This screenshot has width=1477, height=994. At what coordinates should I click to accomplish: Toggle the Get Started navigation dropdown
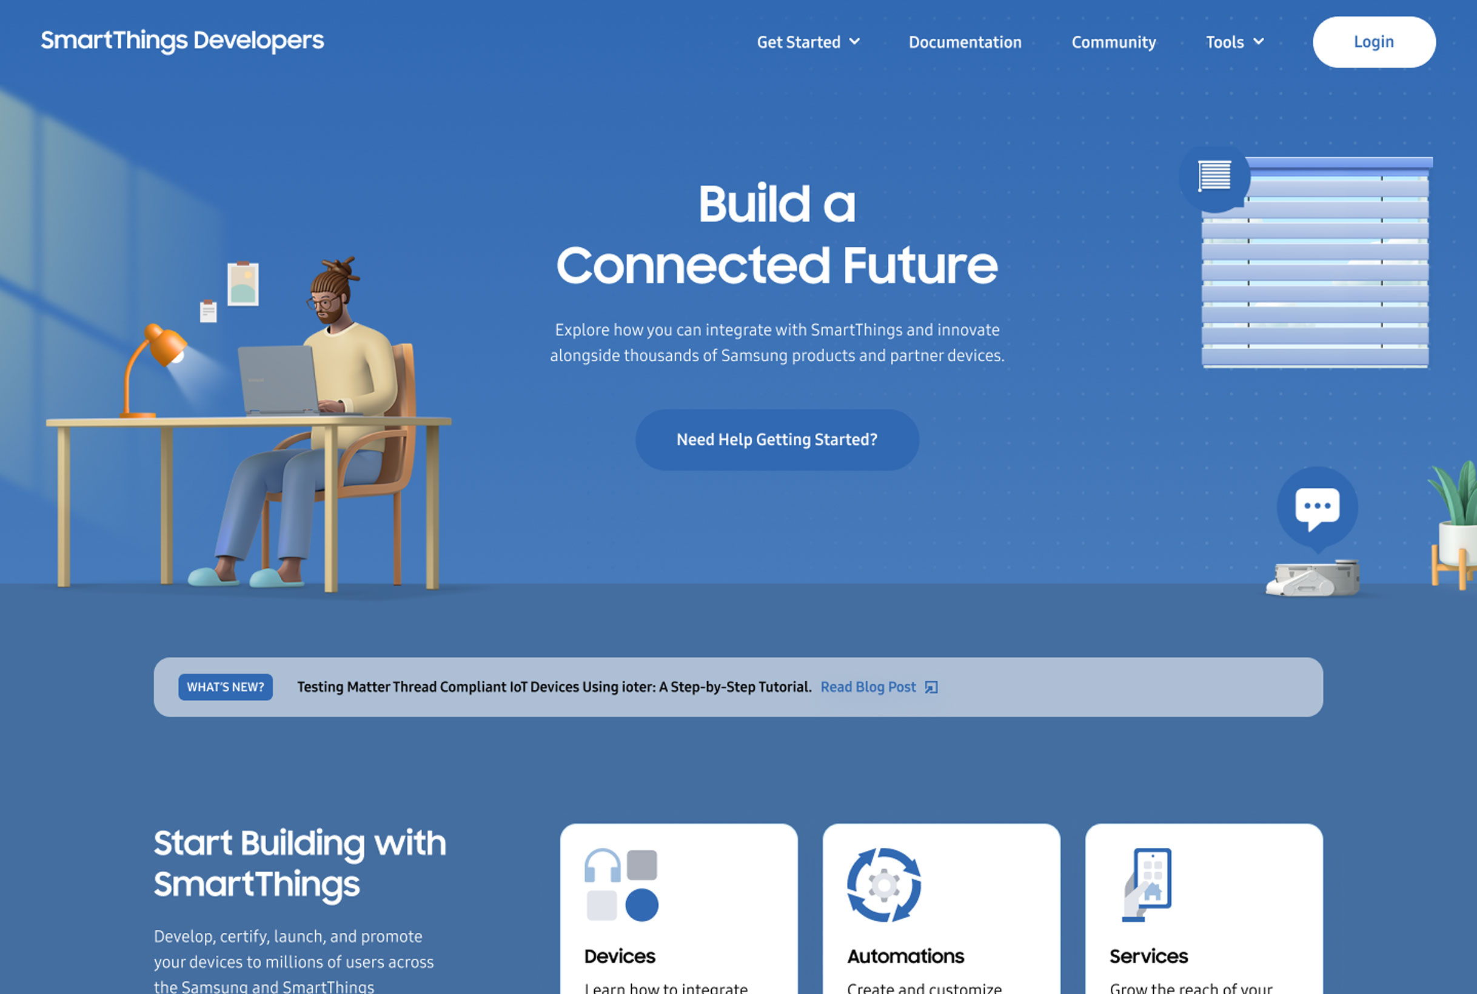point(809,41)
